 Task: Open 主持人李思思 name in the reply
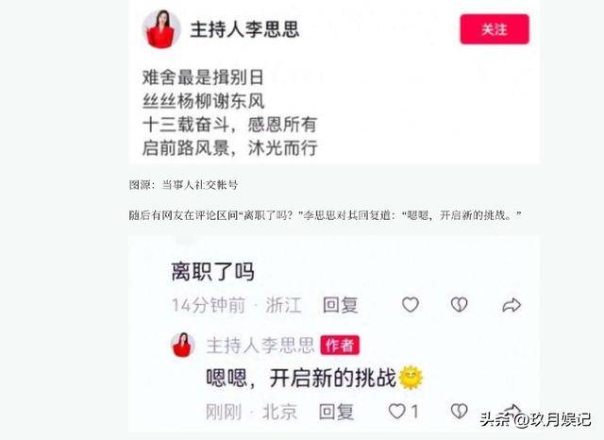(260, 346)
